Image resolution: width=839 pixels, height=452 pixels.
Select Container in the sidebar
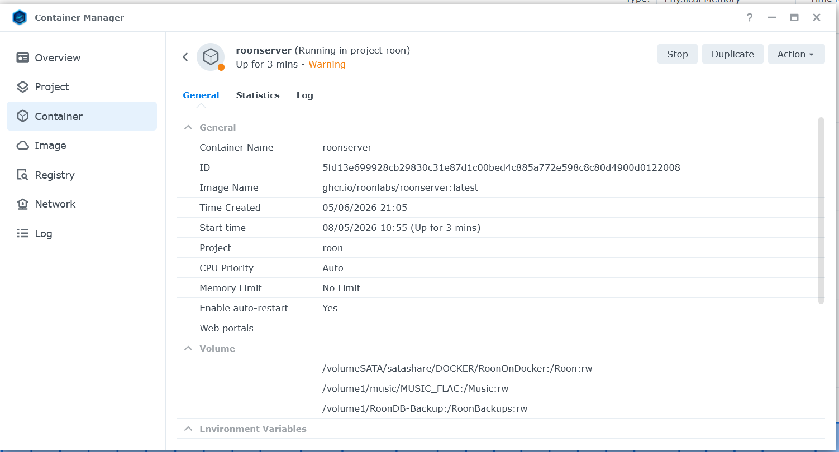(x=82, y=116)
